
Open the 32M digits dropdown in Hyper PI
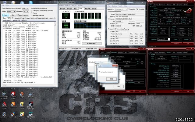tap(25, 8)
